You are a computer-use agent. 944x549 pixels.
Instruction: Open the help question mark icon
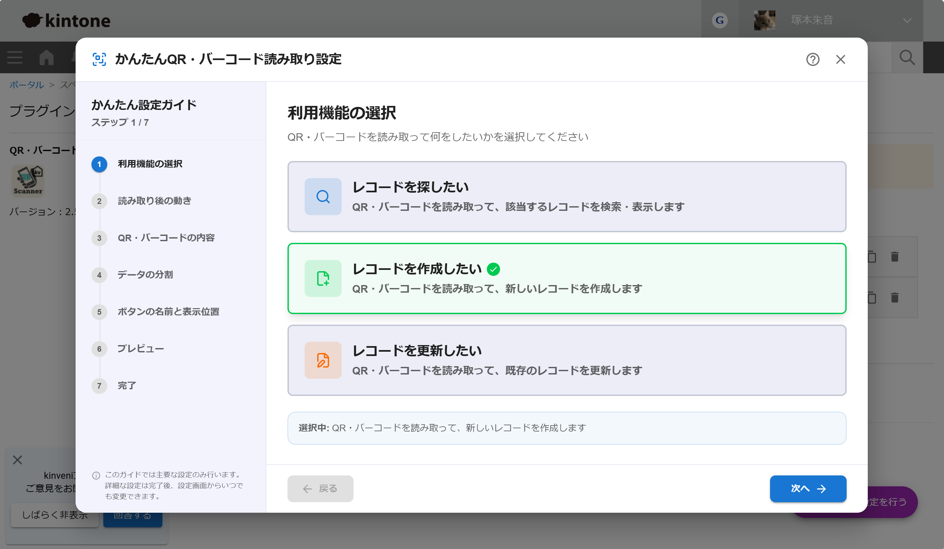(813, 59)
